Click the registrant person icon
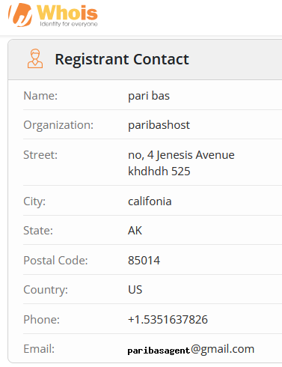 click(x=35, y=58)
